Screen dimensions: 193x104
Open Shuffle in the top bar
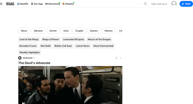point(23,4)
